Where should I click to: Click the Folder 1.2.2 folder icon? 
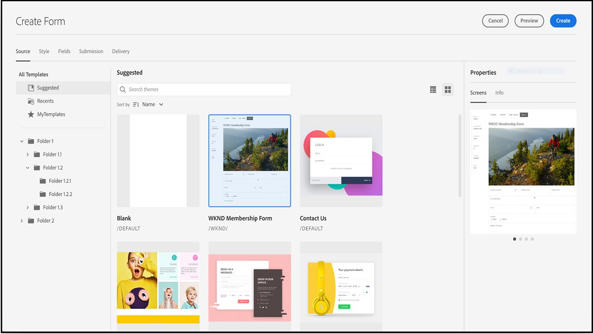point(43,194)
